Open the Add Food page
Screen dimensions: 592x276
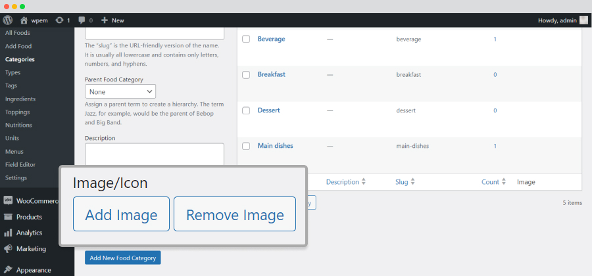coord(18,46)
